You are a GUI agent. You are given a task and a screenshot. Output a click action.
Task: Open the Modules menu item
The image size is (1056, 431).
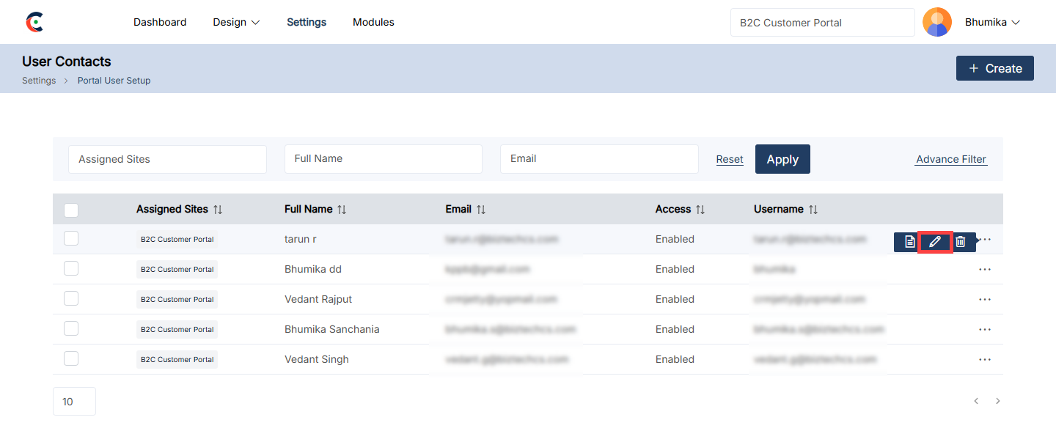pyautogui.click(x=373, y=22)
